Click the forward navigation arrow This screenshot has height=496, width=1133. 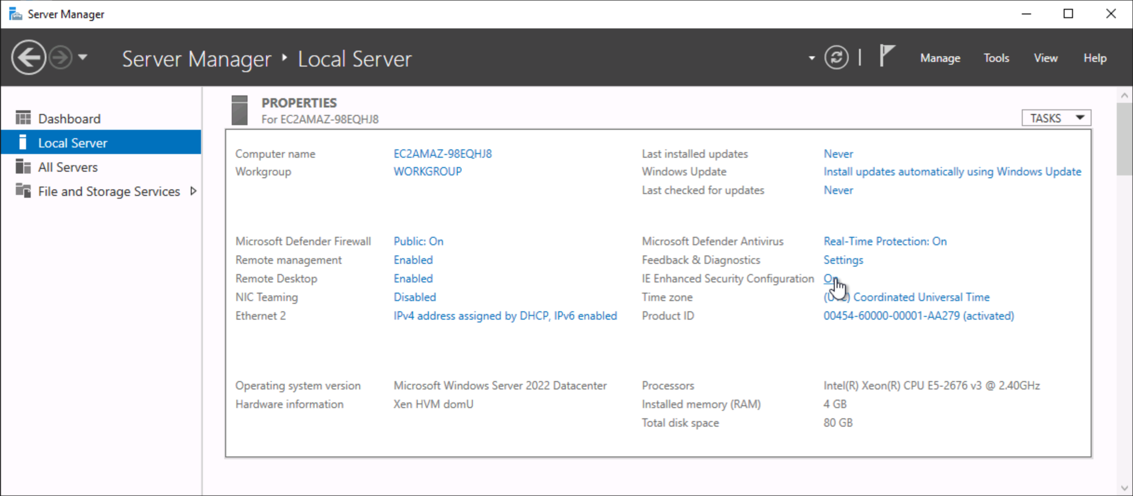coord(61,58)
